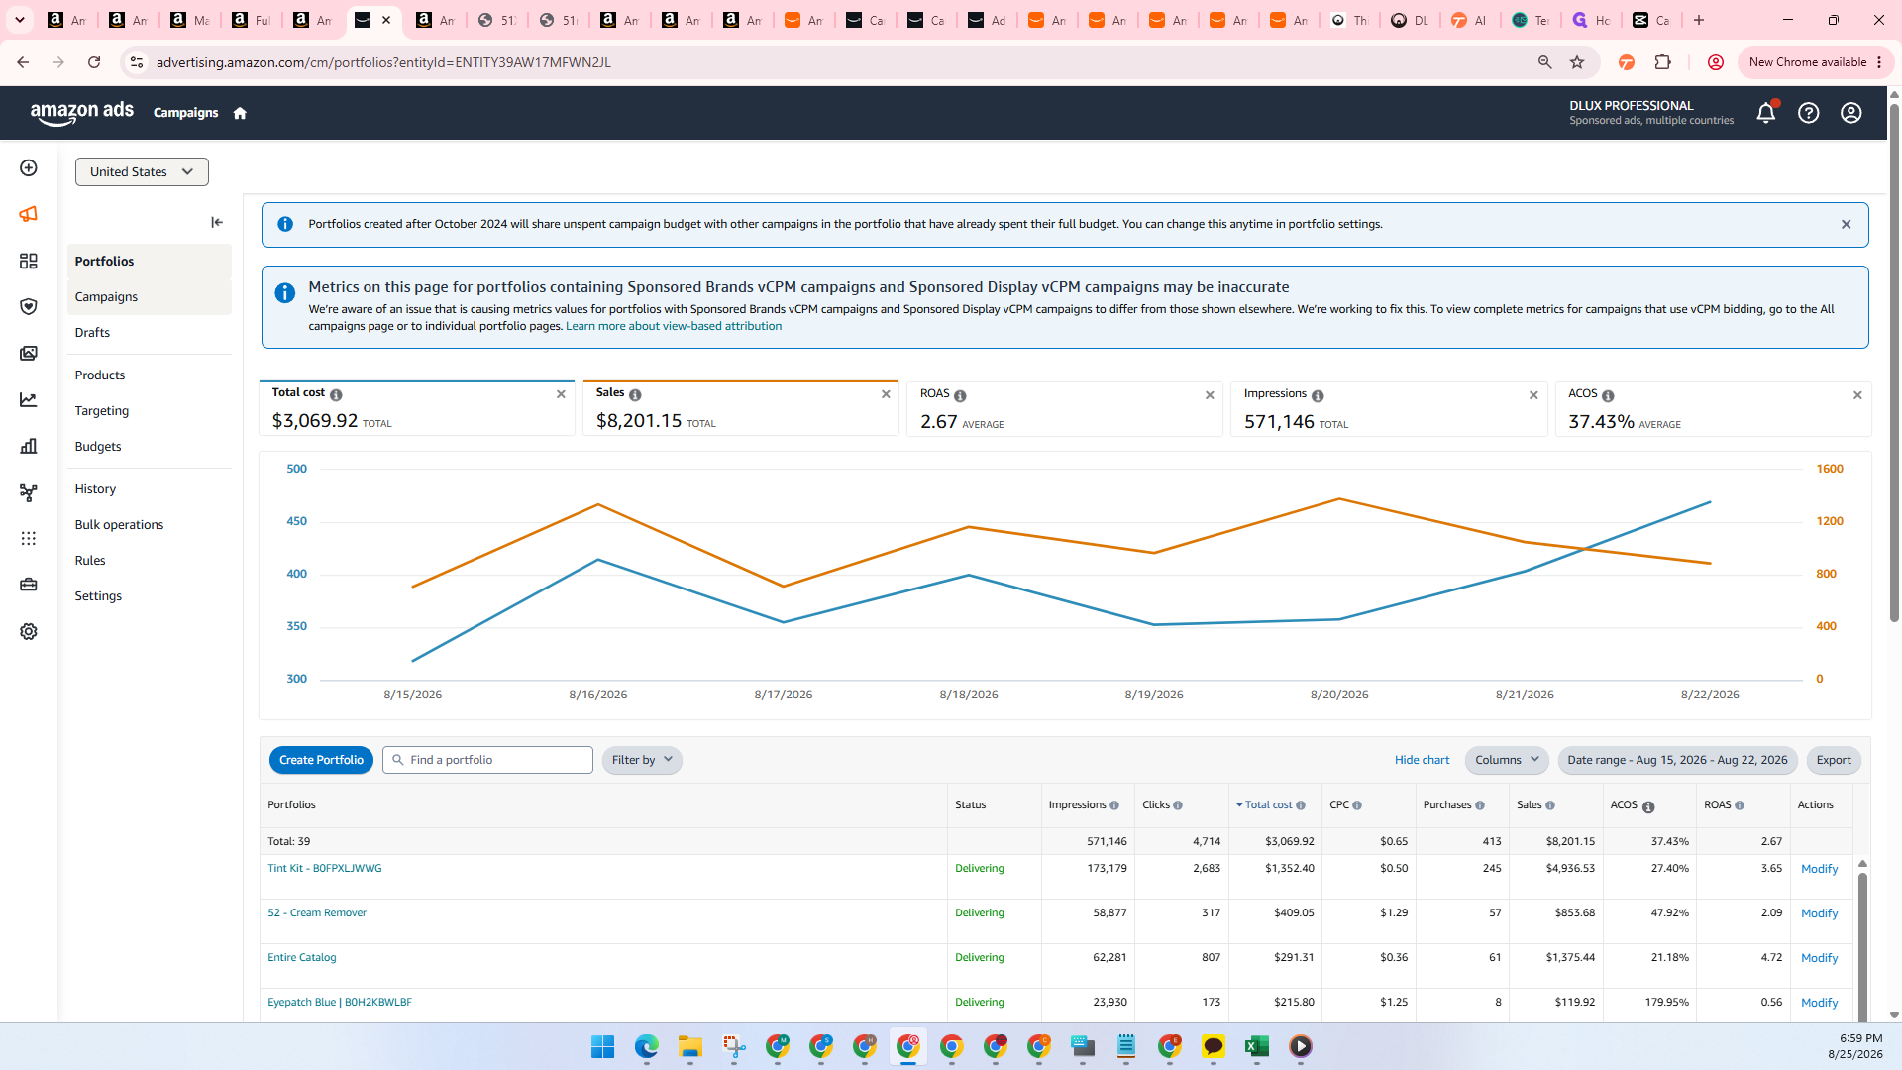1902x1070 pixels.
Task: Open the browser tab search chevron
Action: click(x=19, y=20)
